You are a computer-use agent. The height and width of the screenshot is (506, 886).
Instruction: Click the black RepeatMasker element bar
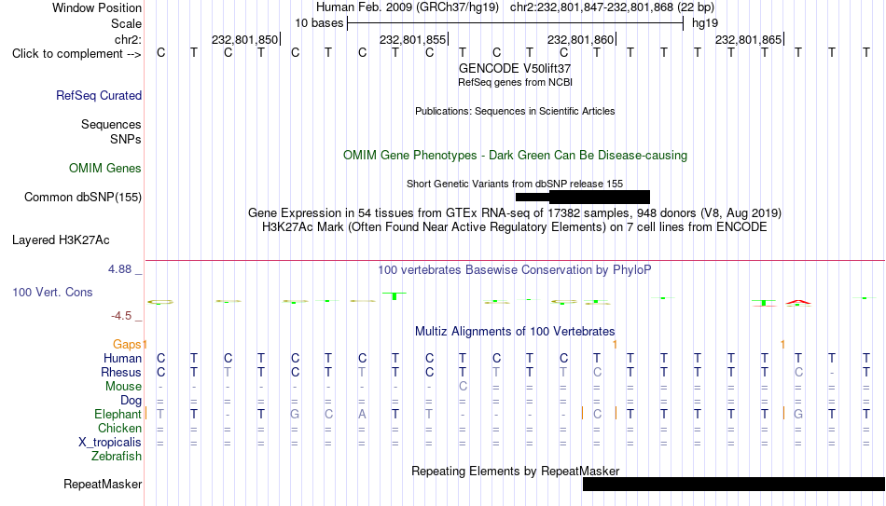click(x=734, y=484)
